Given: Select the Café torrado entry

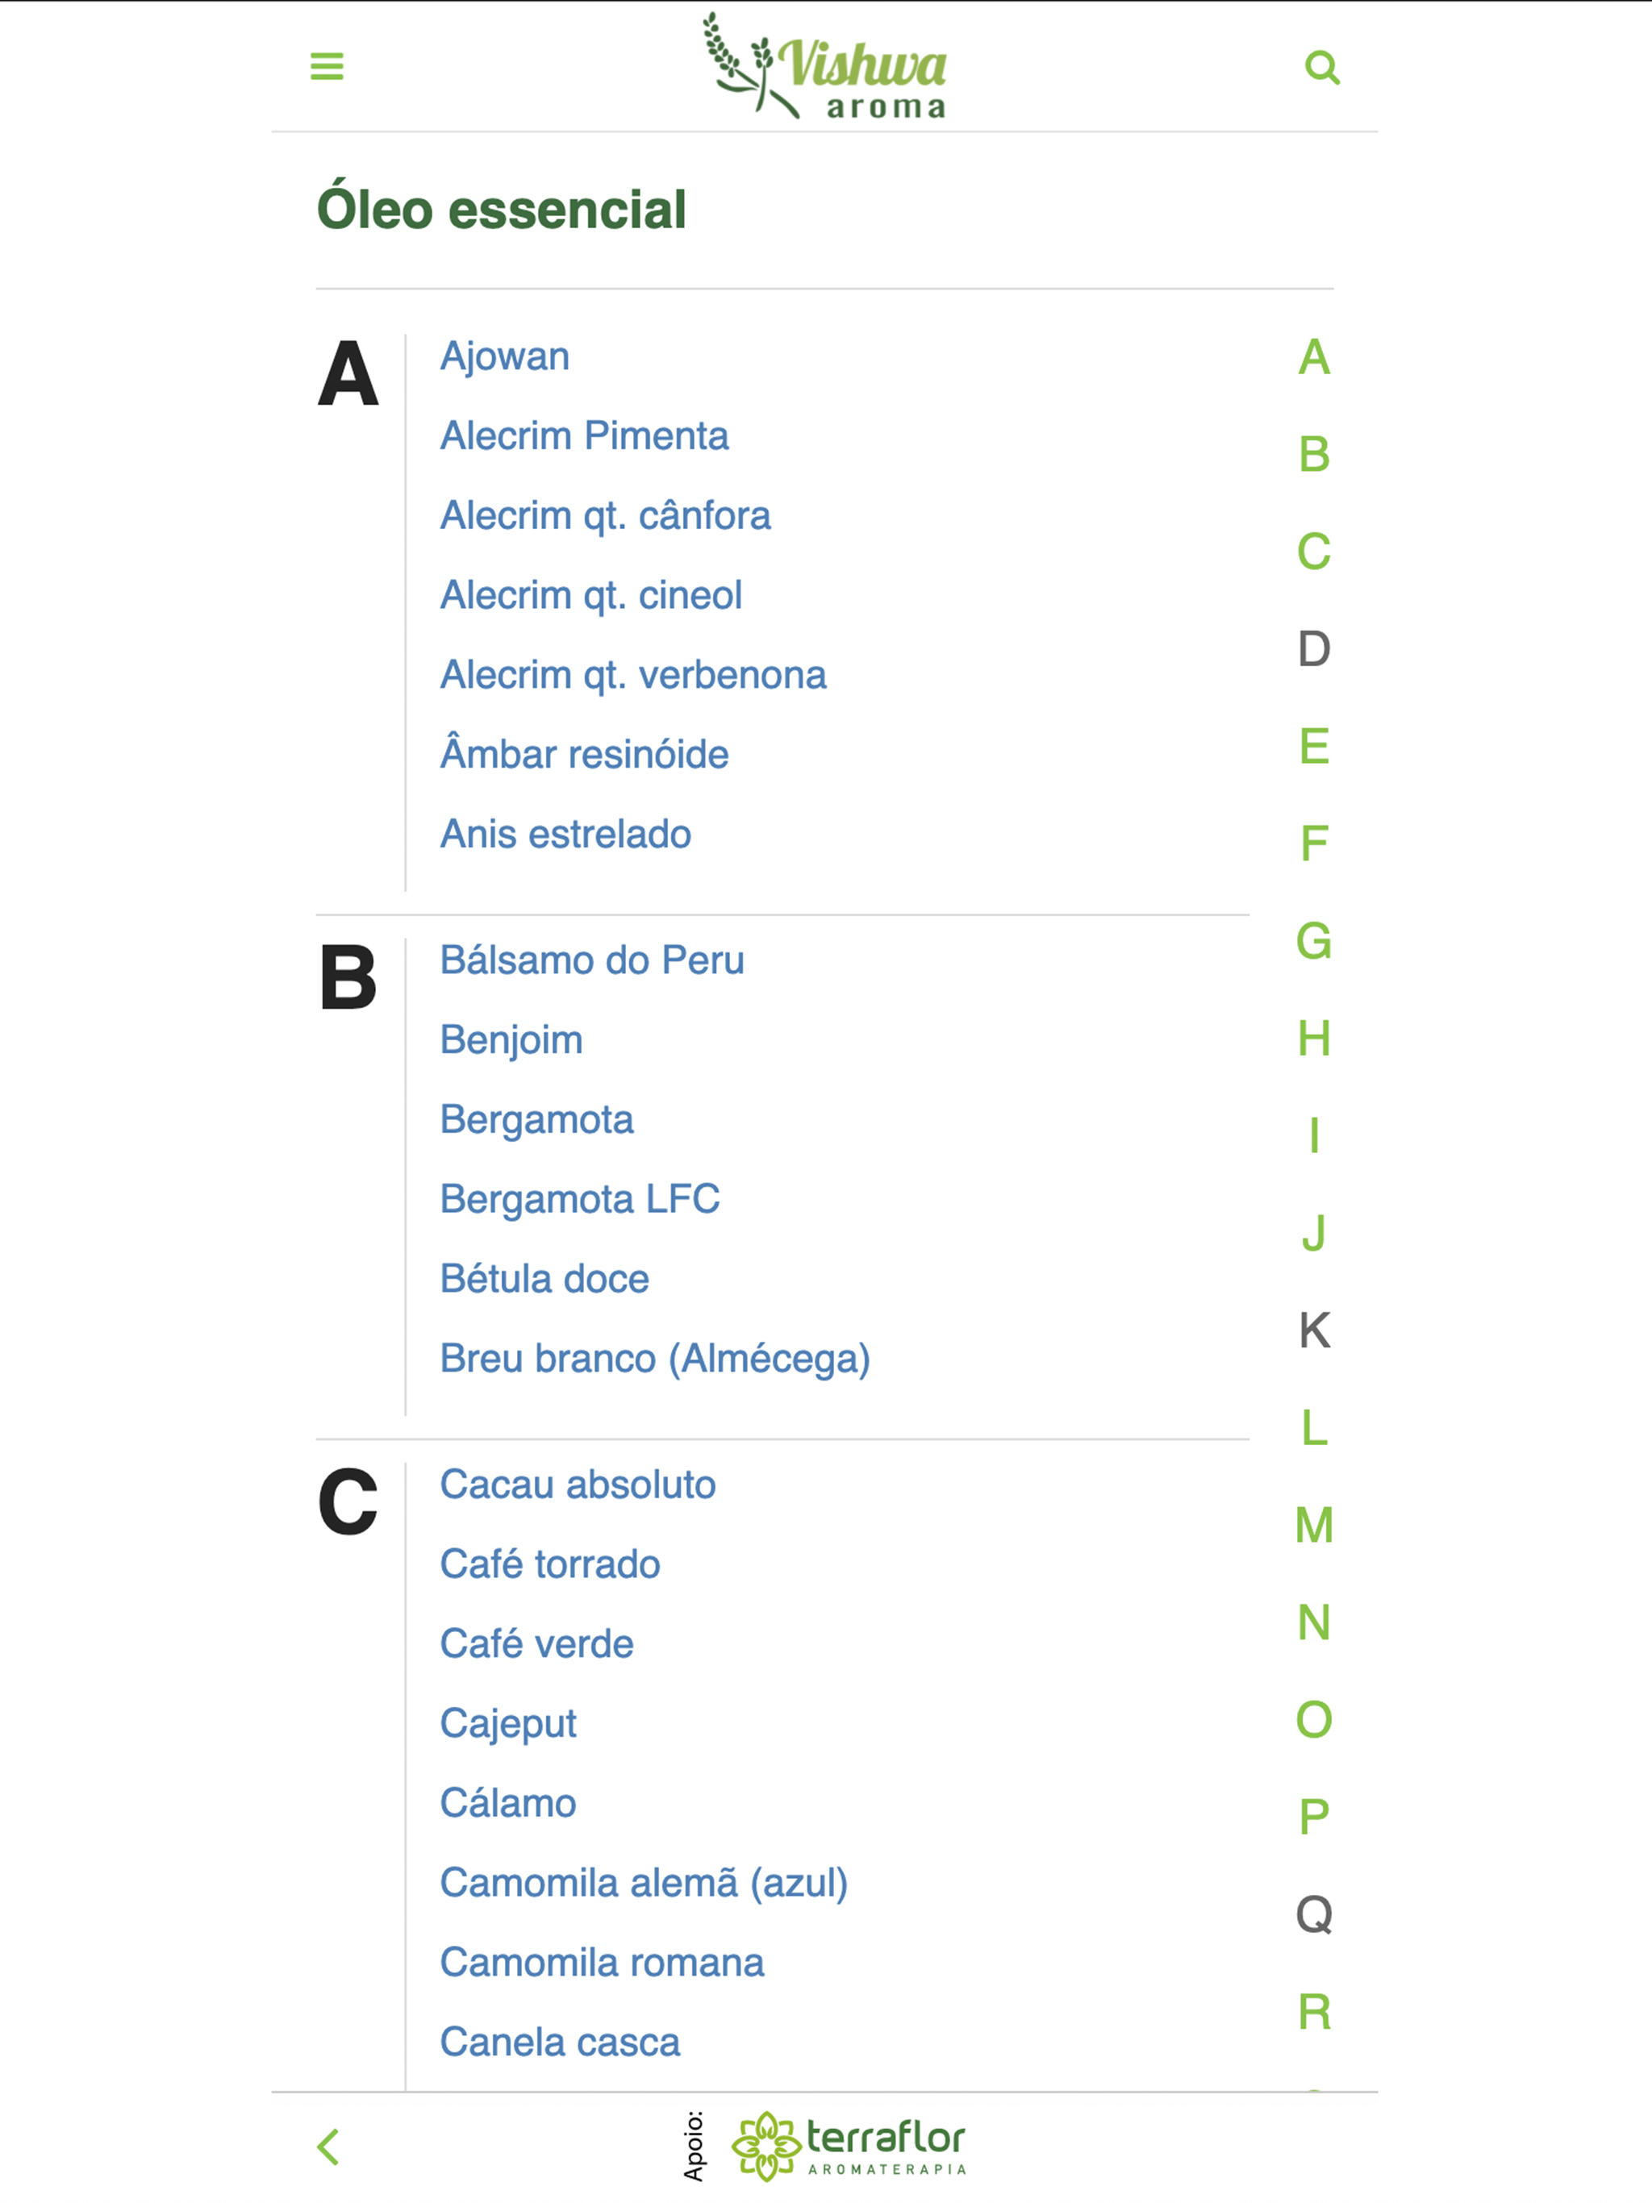Looking at the screenshot, I should 550,1564.
